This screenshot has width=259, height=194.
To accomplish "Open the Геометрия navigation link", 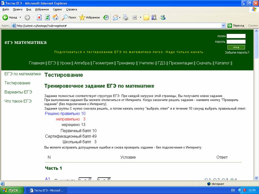I will coord(103,63).
